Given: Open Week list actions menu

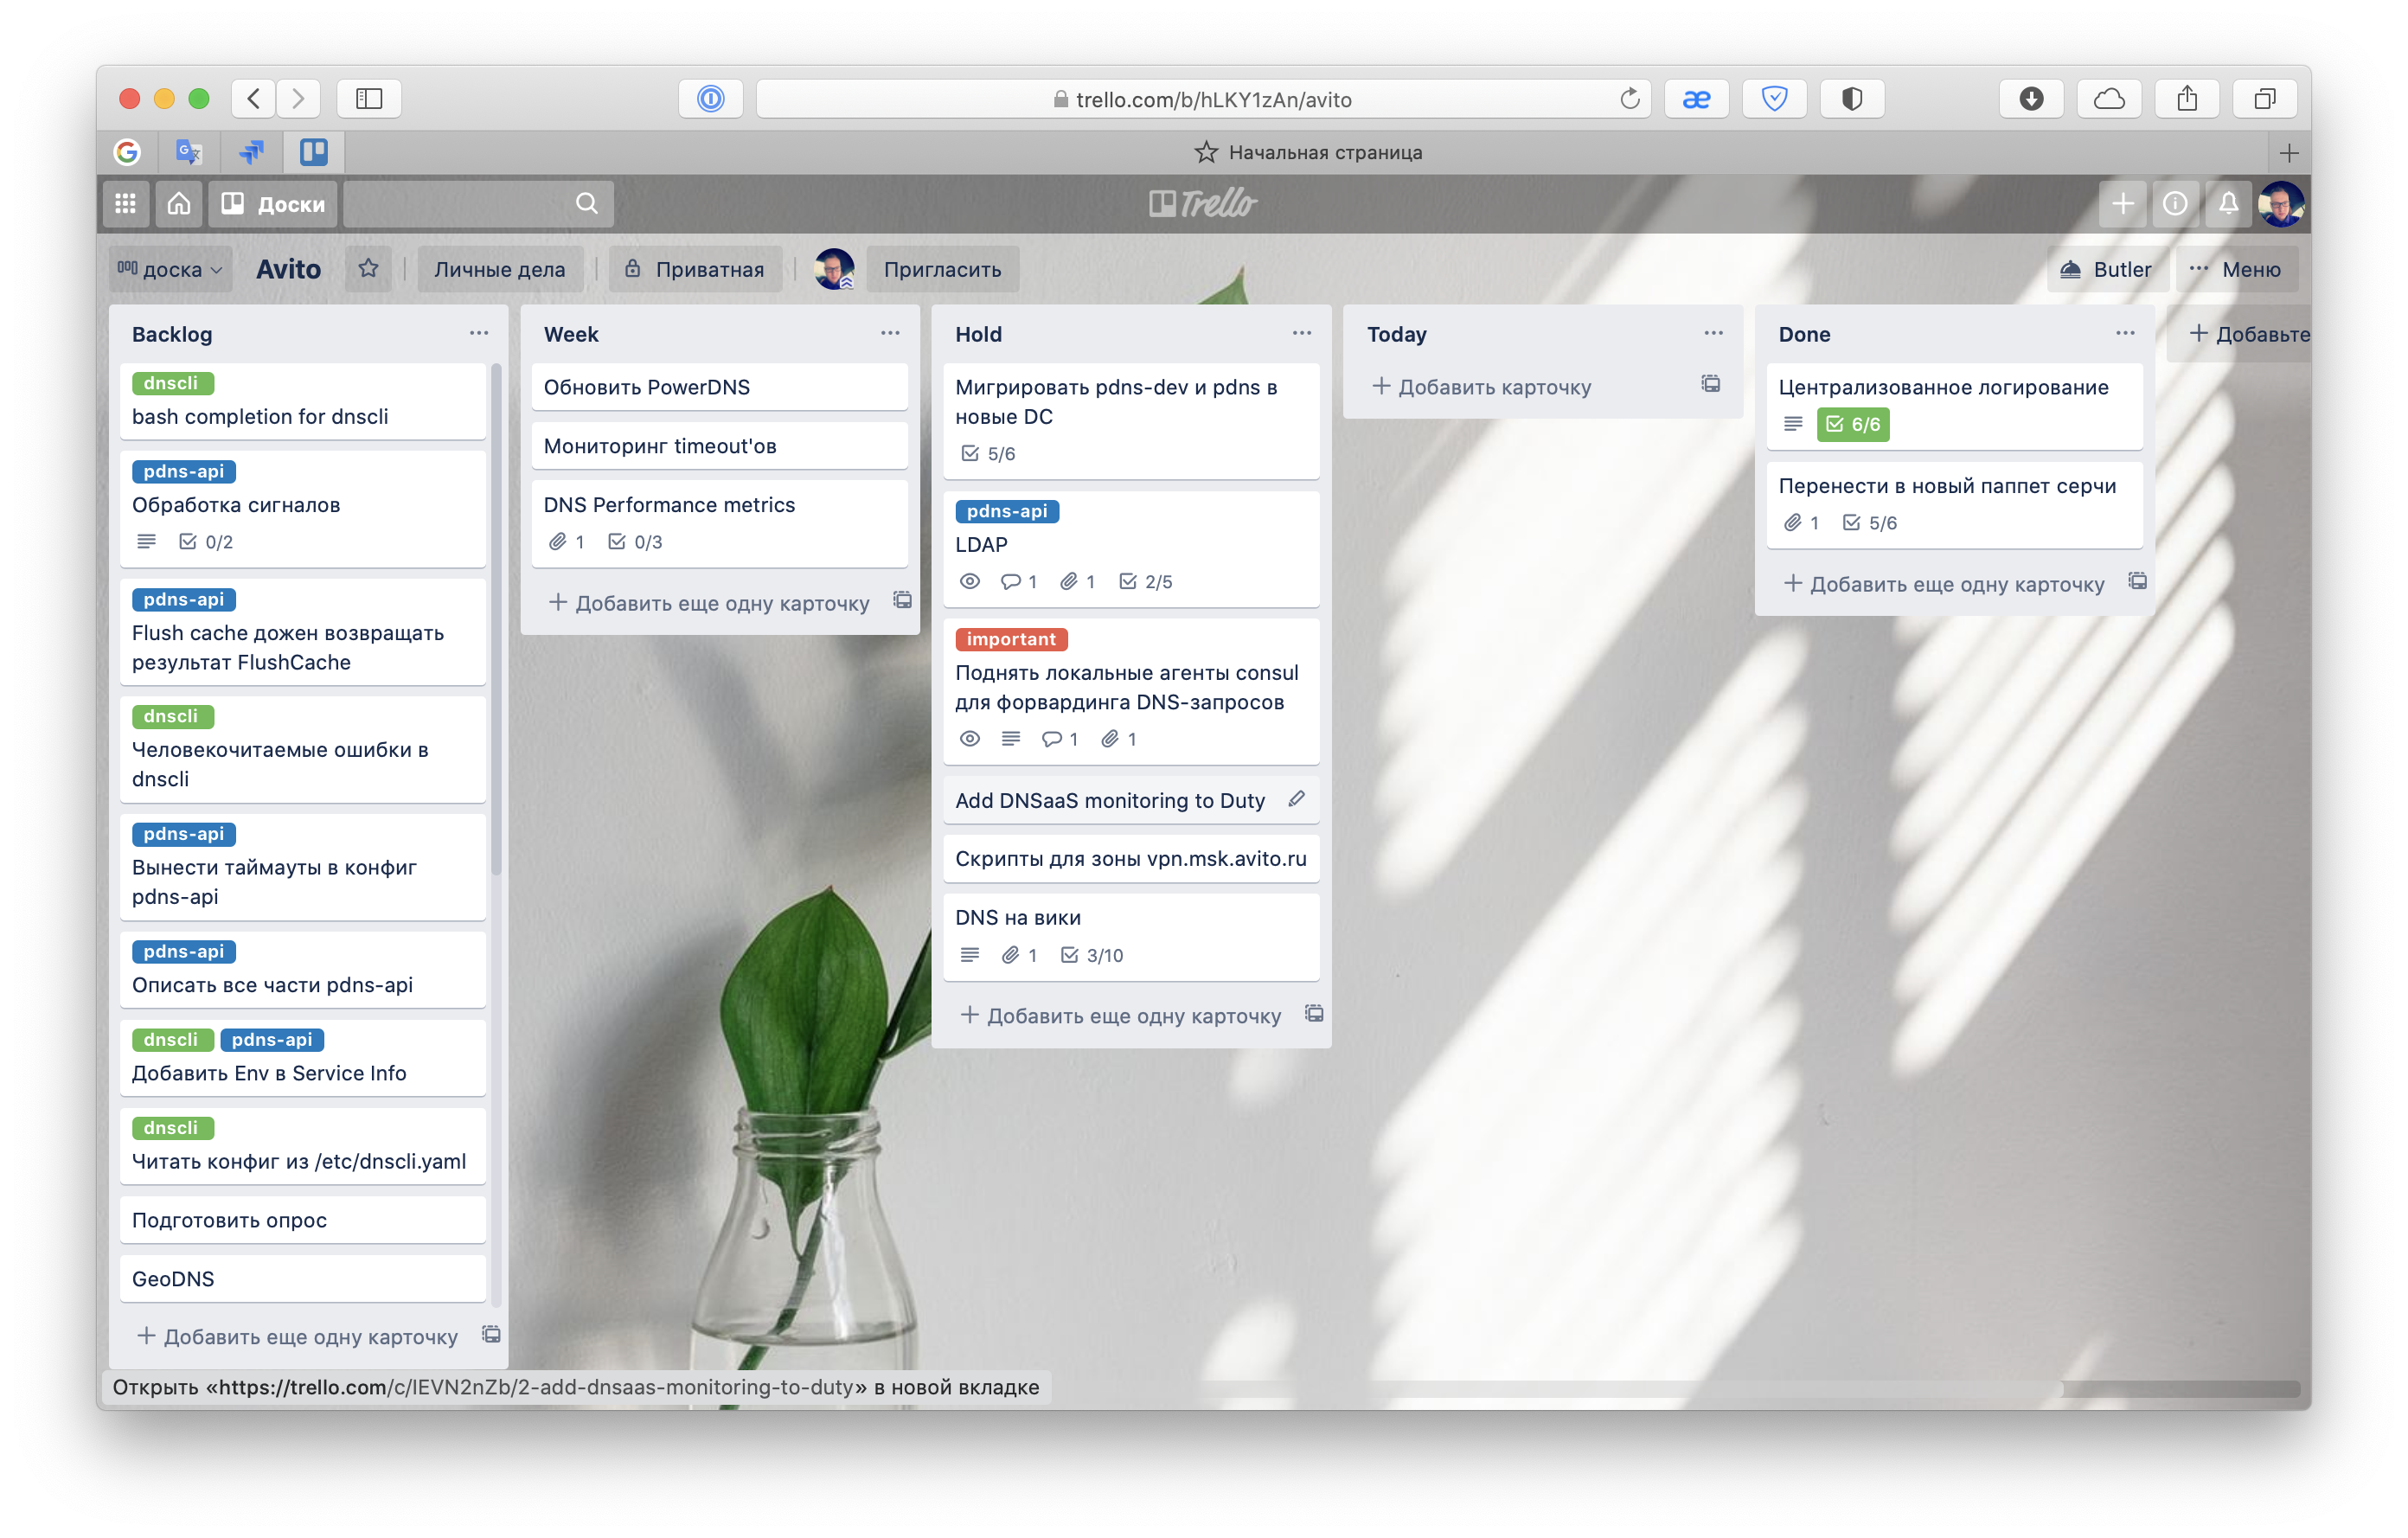Looking at the screenshot, I should pos(890,333).
